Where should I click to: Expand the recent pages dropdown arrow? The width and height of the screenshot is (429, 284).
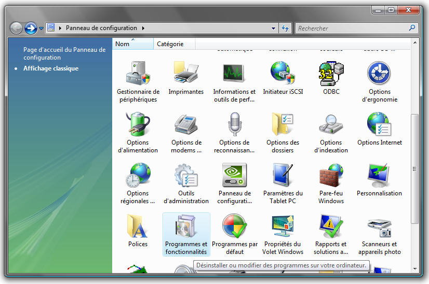tap(41, 29)
